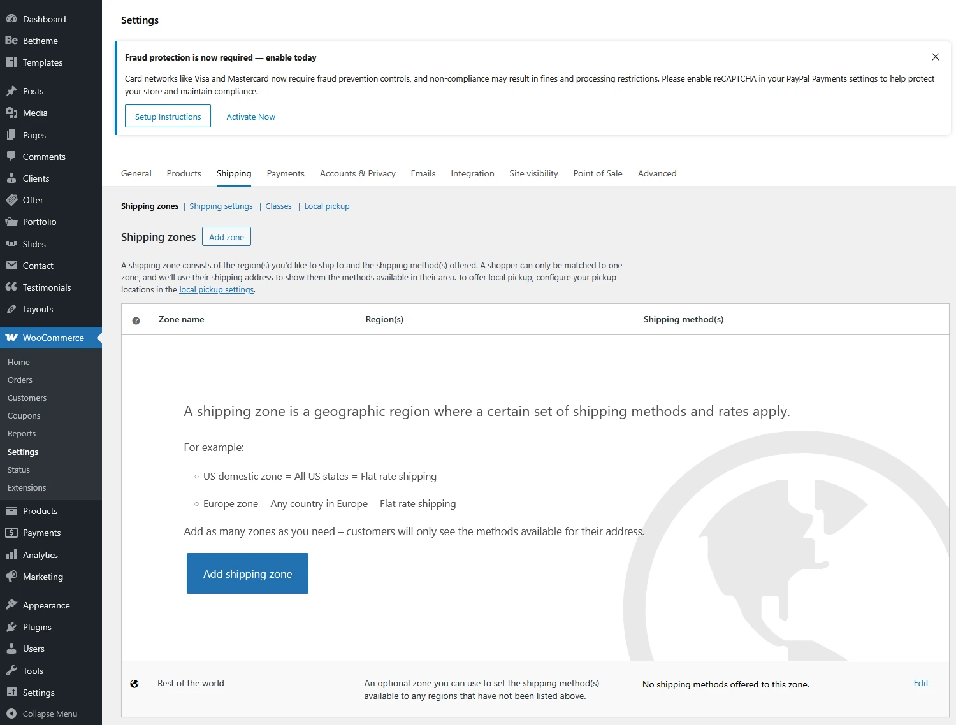Click the Marketing megaphone icon
Screen dimensions: 956x725
(x=12, y=577)
